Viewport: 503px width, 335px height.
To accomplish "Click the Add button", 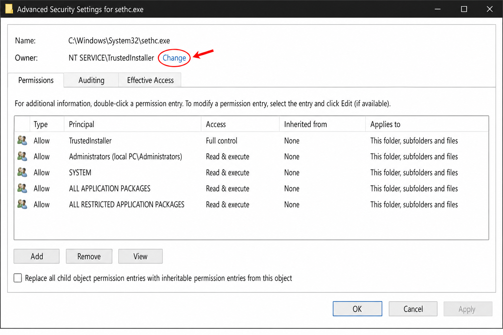I will point(37,256).
